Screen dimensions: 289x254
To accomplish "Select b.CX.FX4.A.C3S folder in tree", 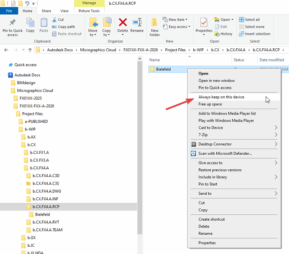I will click(x=46, y=184).
